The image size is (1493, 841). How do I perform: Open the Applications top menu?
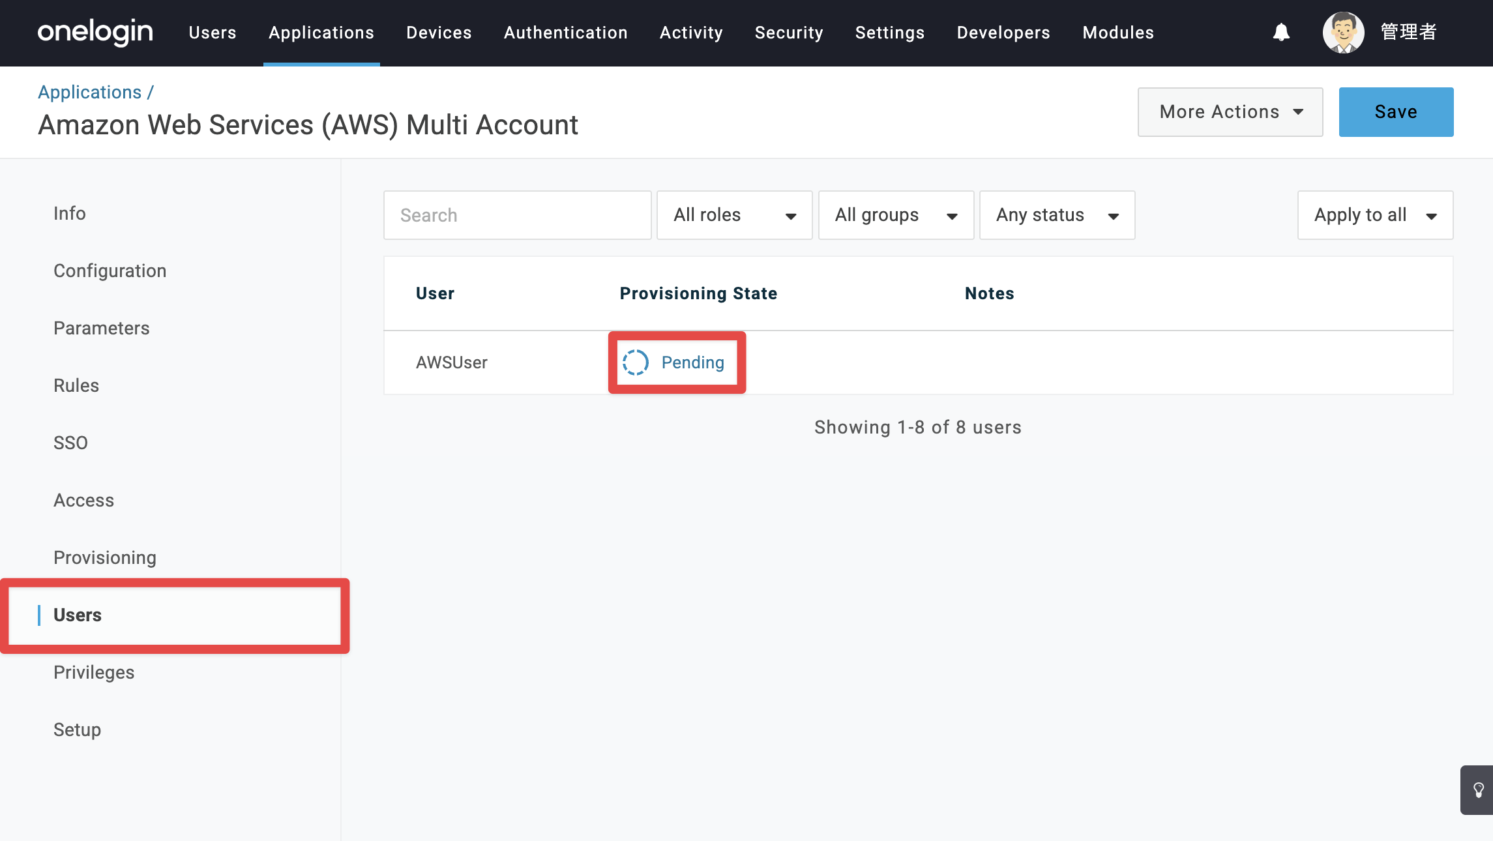coord(321,33)
